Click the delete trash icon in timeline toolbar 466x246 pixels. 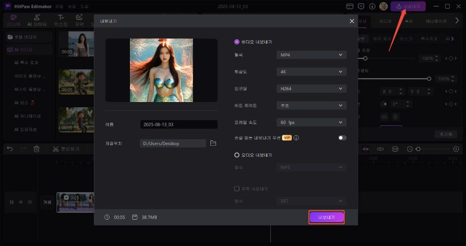[36, 149]
